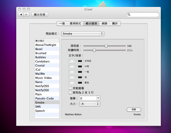The width and height of the screenshot is (171, 133).
Task: Open black background color well for 緊急
Action: point(80,83)
